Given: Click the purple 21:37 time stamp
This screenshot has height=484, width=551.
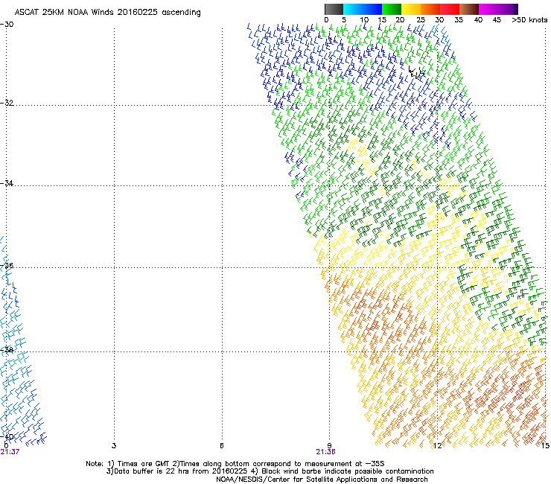Looking at the screenshot, I should pyautogui.click(x=10, y=452).
